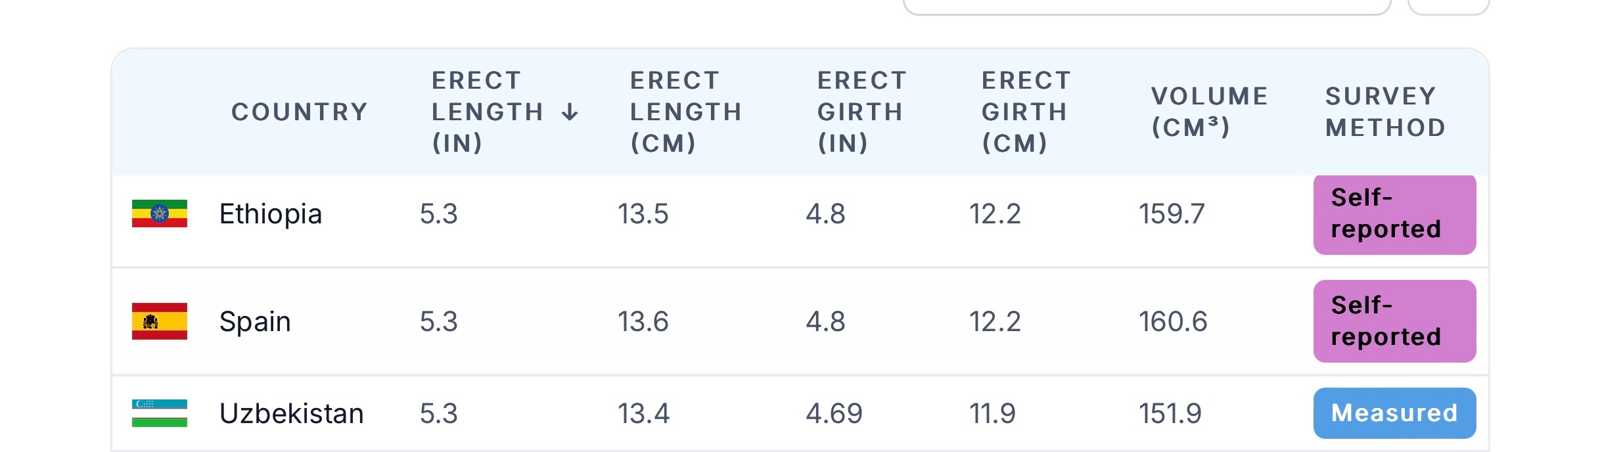Viewport: 1600px width, 452px height.
Task: Click the Spain flag icon
Action: (x=160, y=321)
